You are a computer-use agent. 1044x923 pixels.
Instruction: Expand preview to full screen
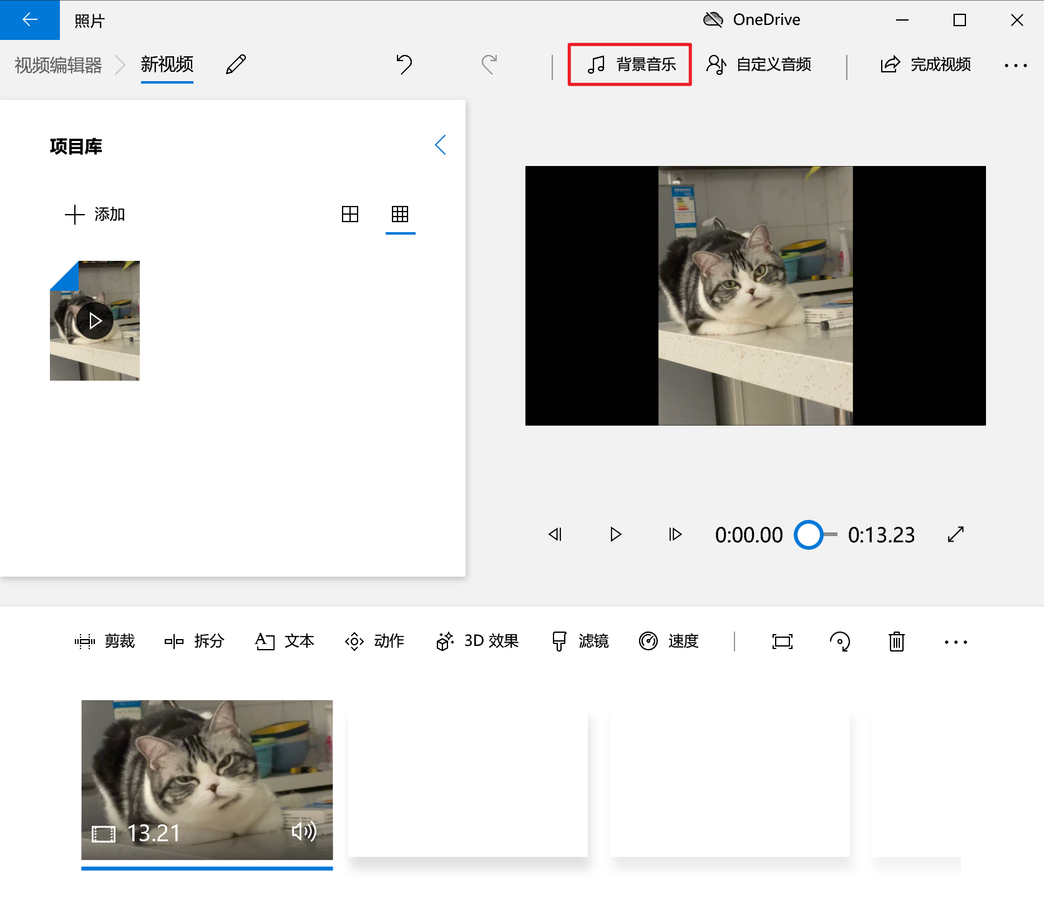955,535
